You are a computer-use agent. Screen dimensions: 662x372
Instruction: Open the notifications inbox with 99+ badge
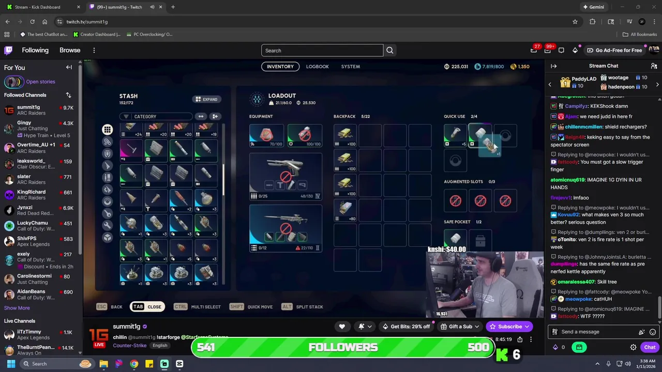click(548, 50)
